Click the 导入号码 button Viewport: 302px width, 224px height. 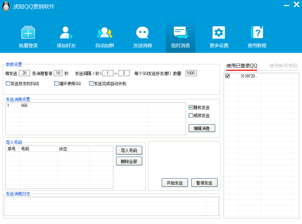click(x=129, y=151)
